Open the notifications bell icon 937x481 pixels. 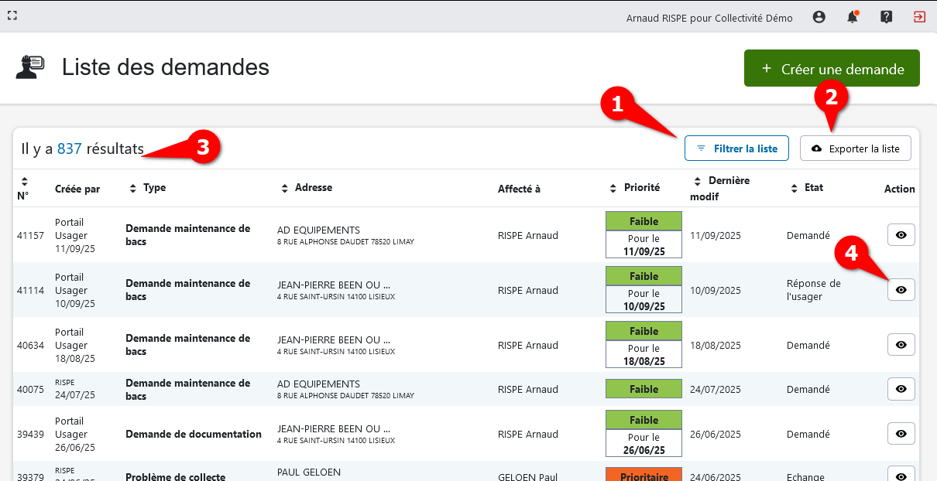(x=853, y=17)
